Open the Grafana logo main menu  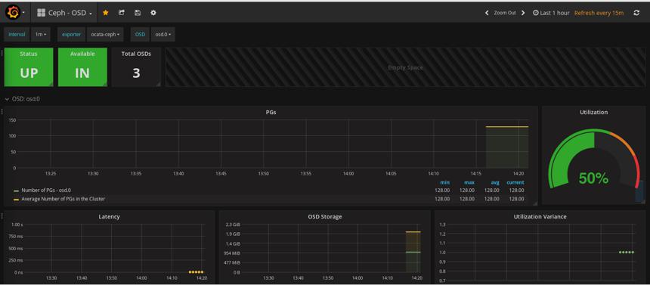(15, 13)
